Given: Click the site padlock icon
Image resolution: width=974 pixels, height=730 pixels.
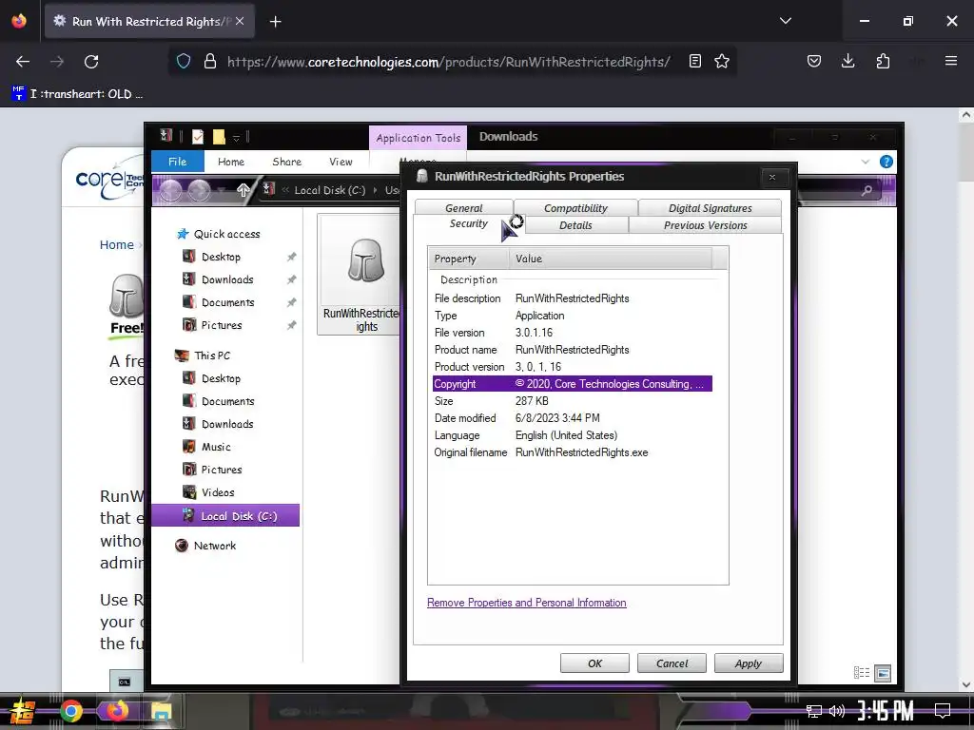Looking at the screenshot, I should pos(210,61).
